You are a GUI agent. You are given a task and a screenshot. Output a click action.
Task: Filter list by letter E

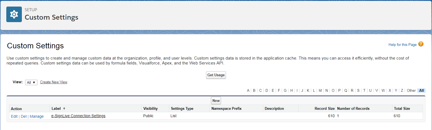(x=273, y=90)
